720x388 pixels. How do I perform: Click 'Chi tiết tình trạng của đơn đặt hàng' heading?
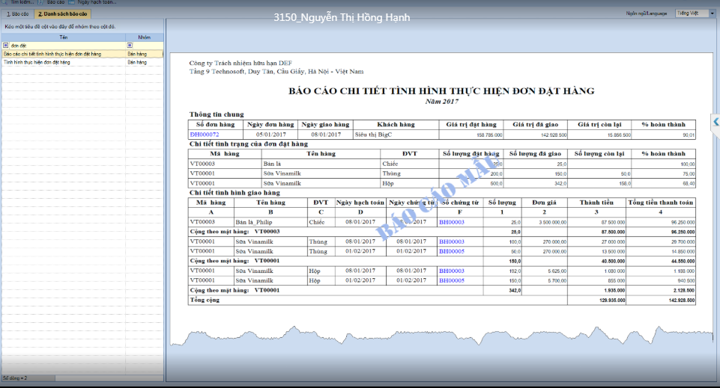(249, 144)
